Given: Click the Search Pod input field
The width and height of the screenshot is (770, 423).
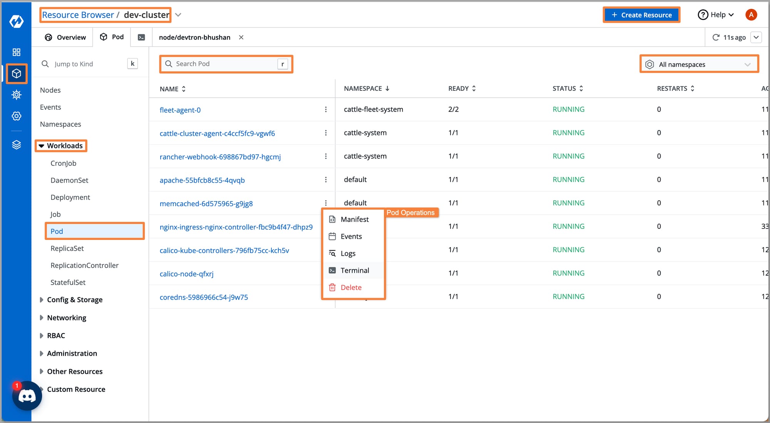Looking at the screenshot, I should (x=226, y=63).
